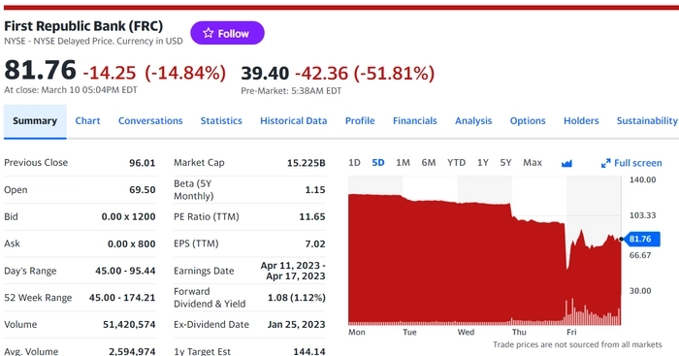Select the 1M chart range
This screenshot has width=679, height=356.
(x=403, y=162)
